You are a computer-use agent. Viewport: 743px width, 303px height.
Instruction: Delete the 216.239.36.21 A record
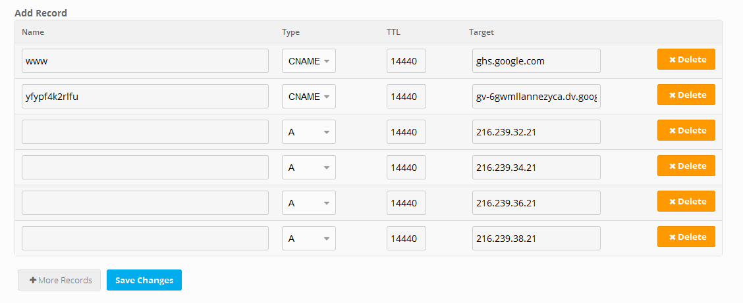click(x=686, y=202)
